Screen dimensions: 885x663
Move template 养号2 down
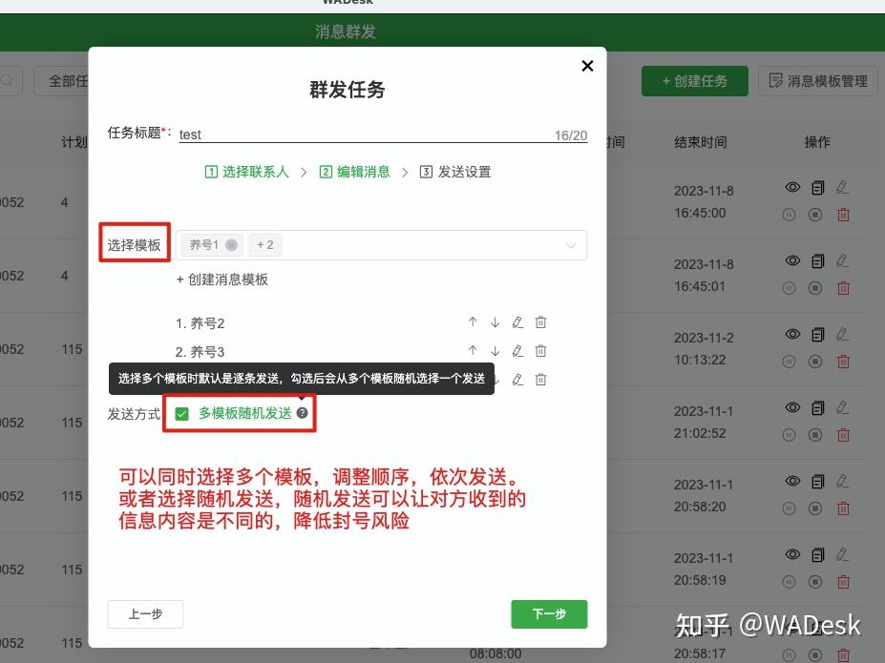[x=495, y=321]
